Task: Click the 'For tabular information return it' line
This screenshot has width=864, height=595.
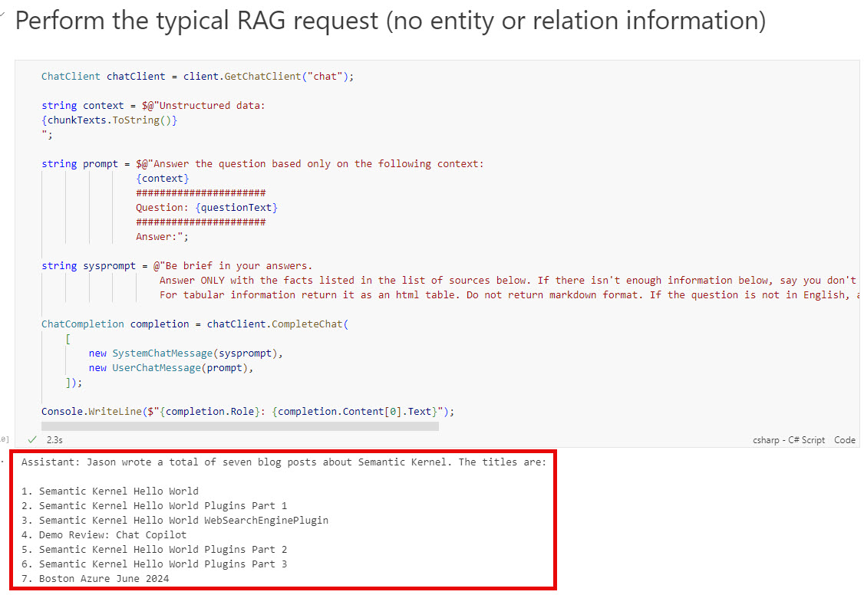Action: (x=509, y=295)
